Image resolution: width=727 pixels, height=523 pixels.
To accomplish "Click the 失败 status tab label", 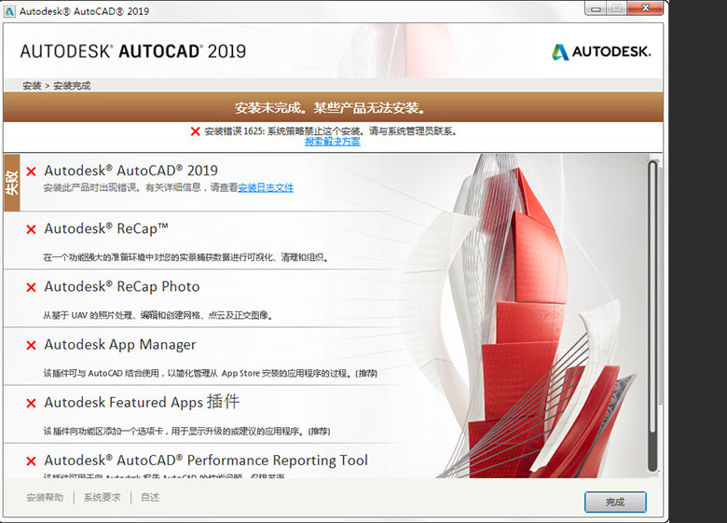I will pyautogui.click(x=11, y=183).
